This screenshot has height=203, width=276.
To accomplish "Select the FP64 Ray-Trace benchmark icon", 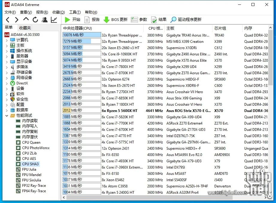I will coord(18,191).
